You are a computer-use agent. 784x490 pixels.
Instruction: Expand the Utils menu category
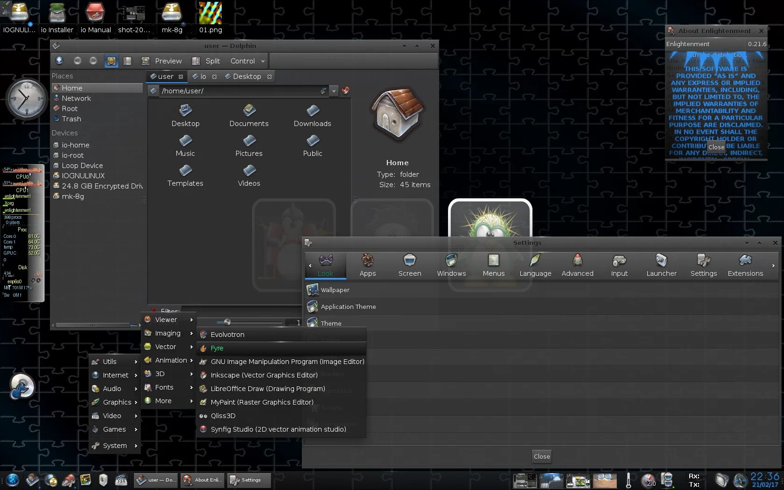[x=115, y=362]
